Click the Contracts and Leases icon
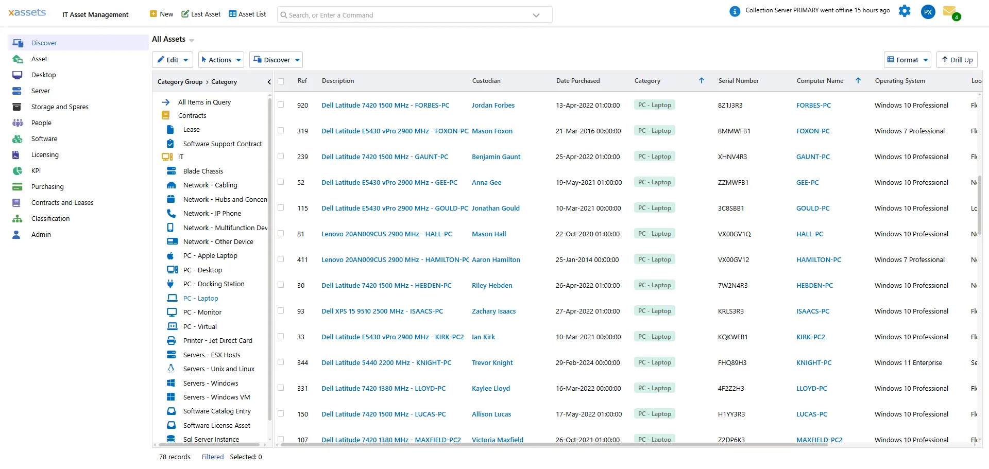This screenshot has width=989, height=469. pyautogui.click(x=16, y=202)
